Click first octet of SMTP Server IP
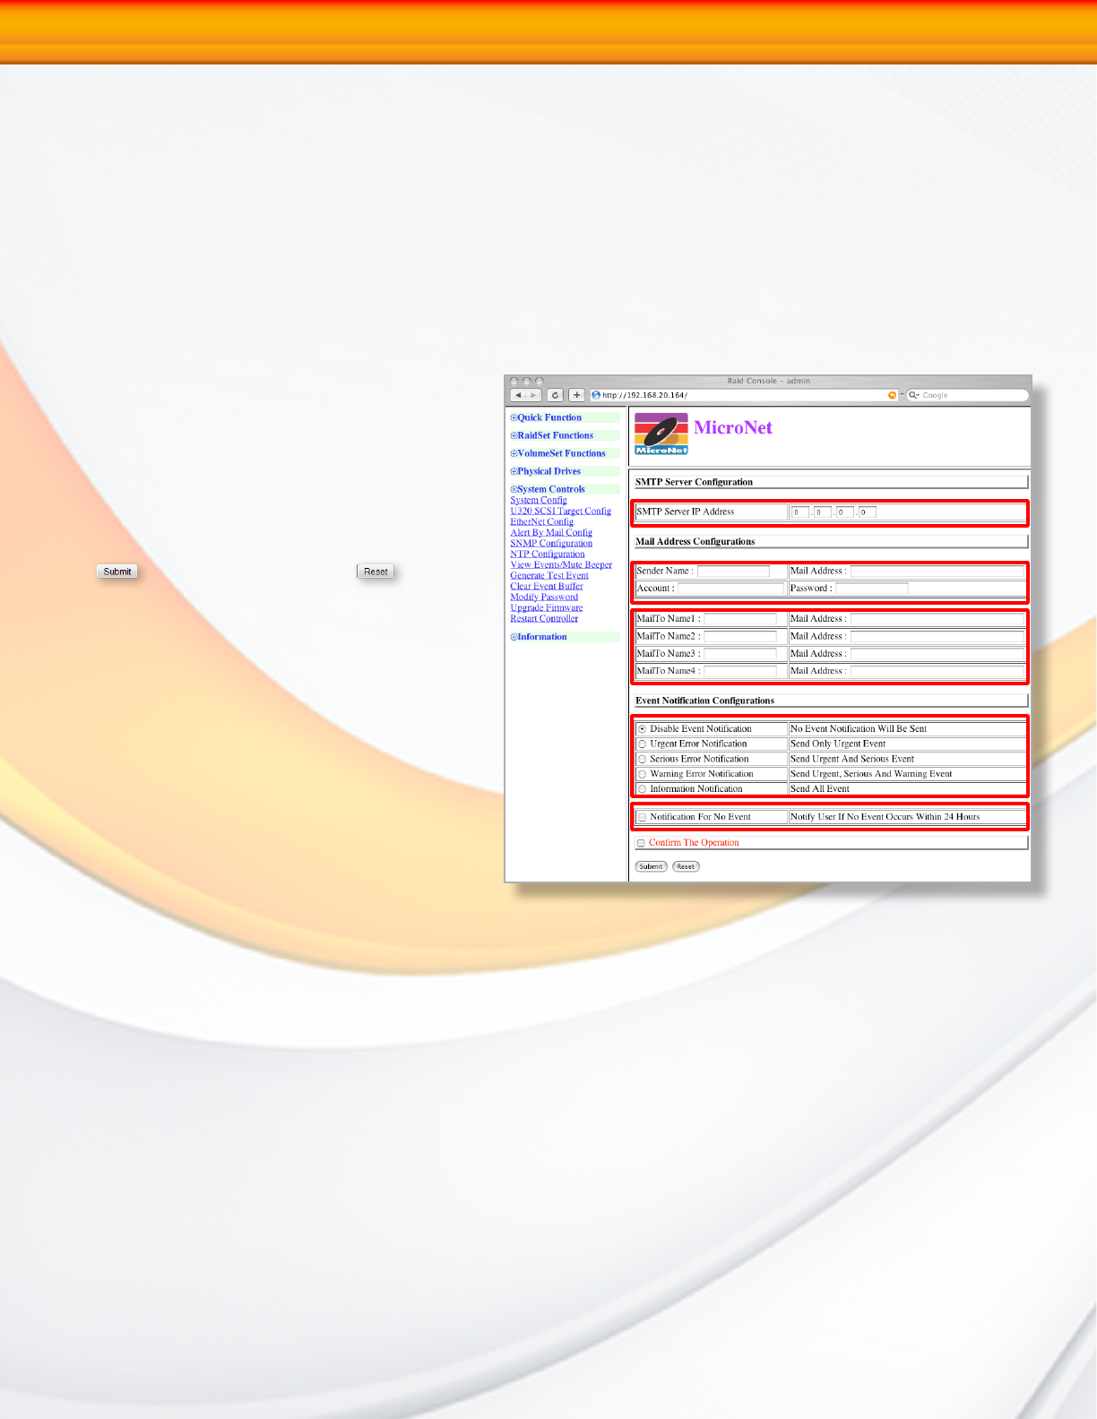The height and width of the screenshot is (1419, 1097). 800,512
